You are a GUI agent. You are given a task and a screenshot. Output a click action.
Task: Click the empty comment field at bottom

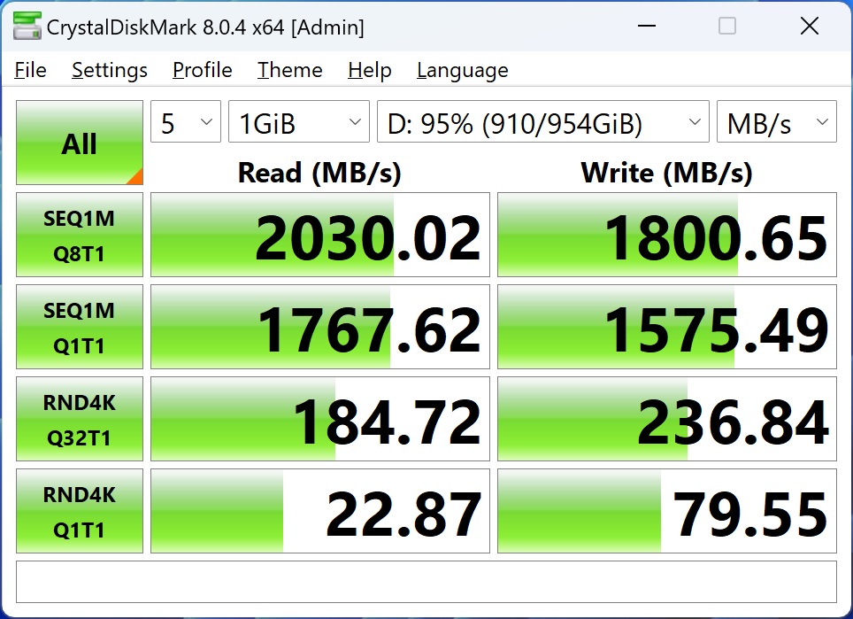[426, 582]
